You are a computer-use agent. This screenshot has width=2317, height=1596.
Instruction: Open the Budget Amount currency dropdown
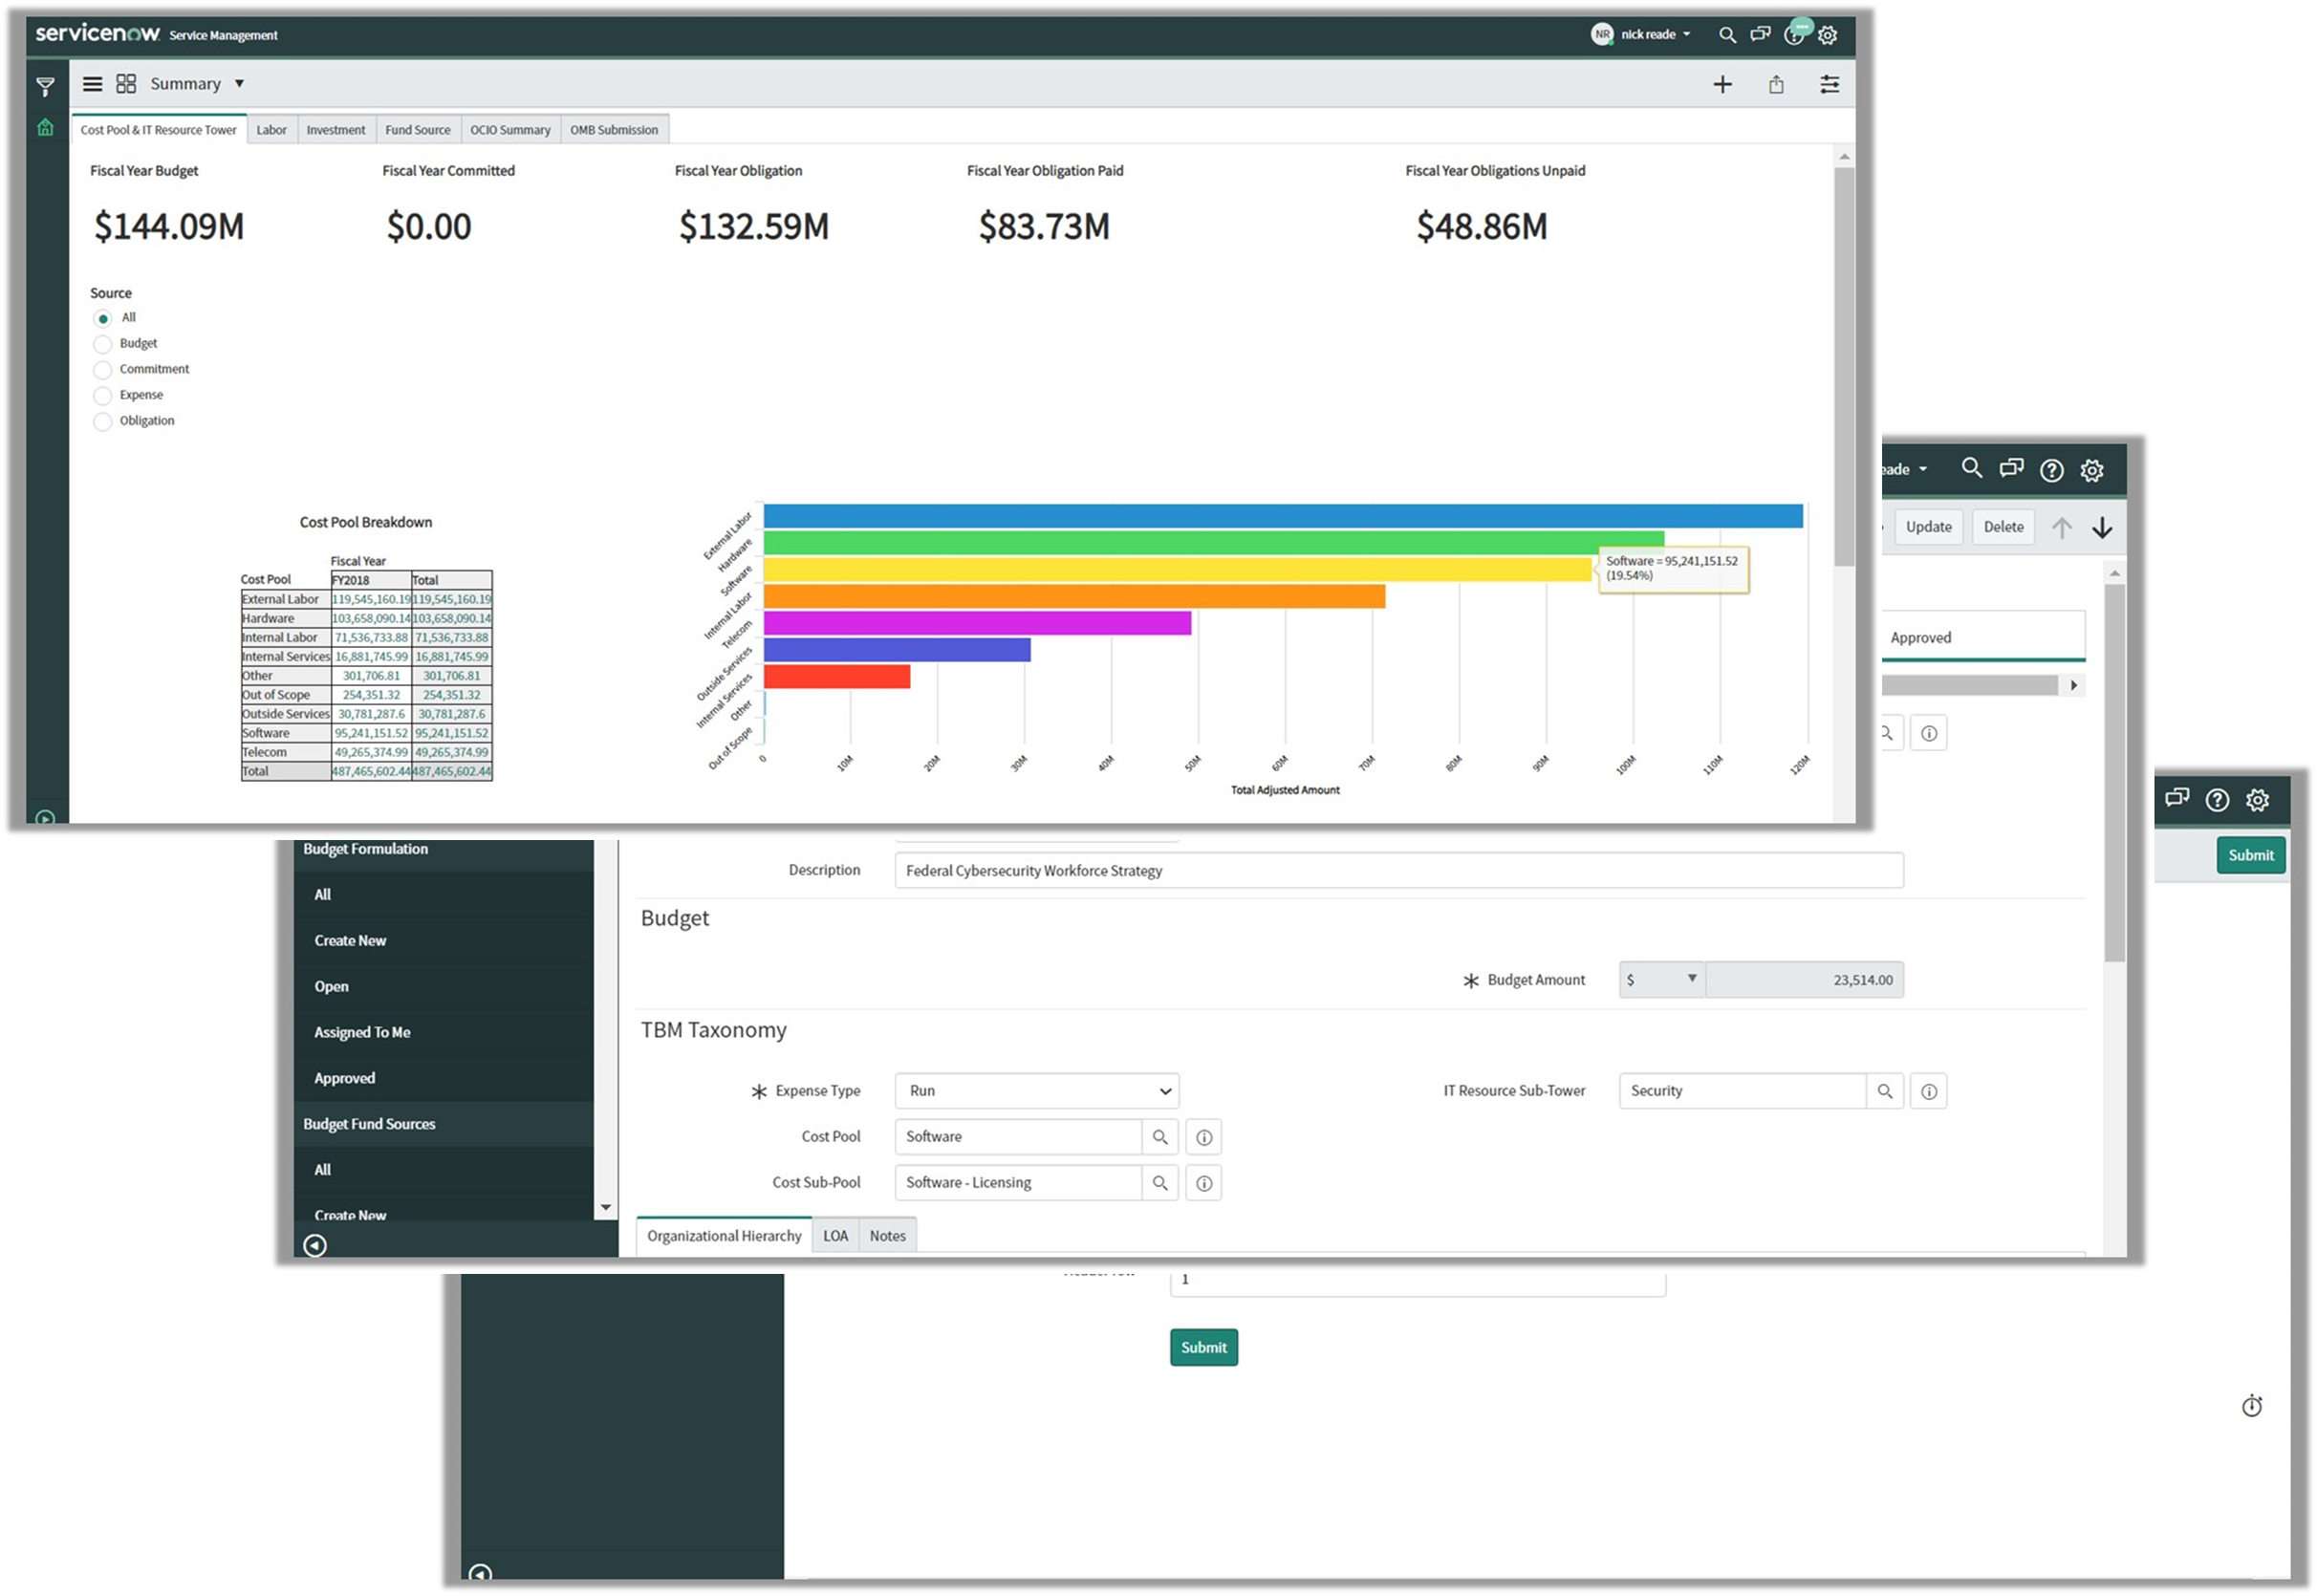click(1663, 981)
